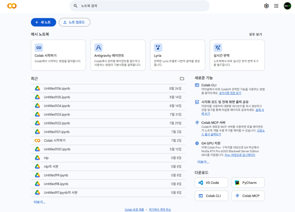Click the Colab icon of recent Colab 시작하기

point(37,140)
